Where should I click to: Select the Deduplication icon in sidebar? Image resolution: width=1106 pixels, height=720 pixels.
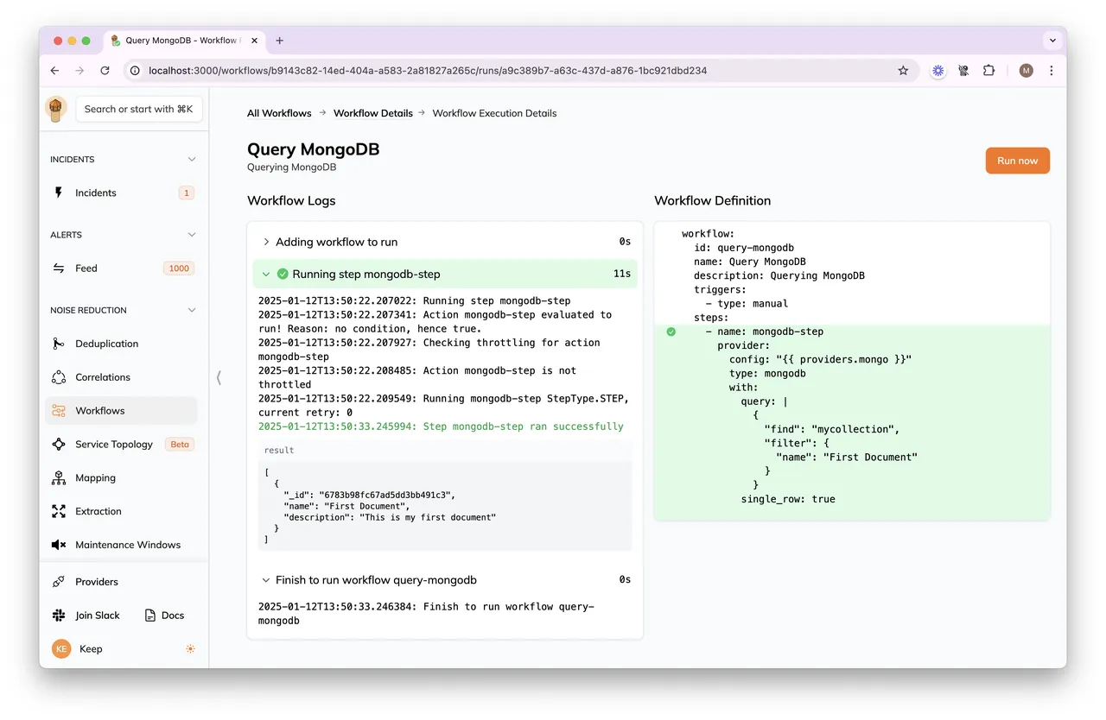[x=59, y=344]
